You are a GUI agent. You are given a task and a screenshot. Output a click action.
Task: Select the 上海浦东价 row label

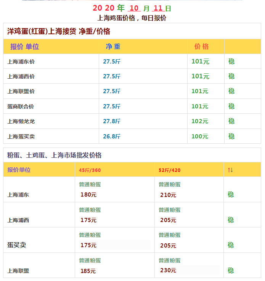(x=21, y=62)
